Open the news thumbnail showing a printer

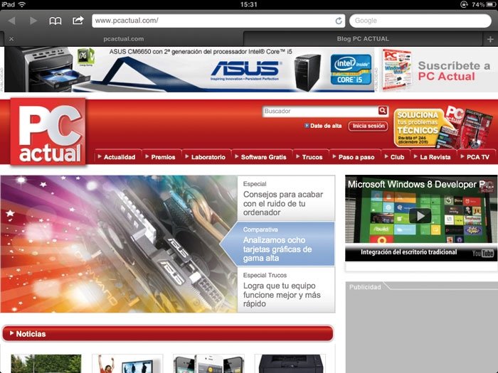coord(290,364)
